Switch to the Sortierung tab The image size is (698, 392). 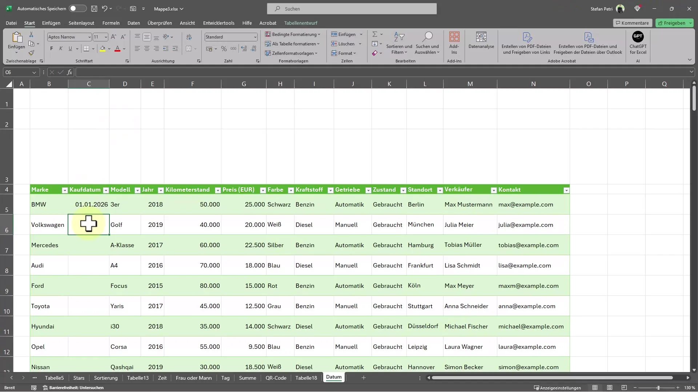(105, 377)
